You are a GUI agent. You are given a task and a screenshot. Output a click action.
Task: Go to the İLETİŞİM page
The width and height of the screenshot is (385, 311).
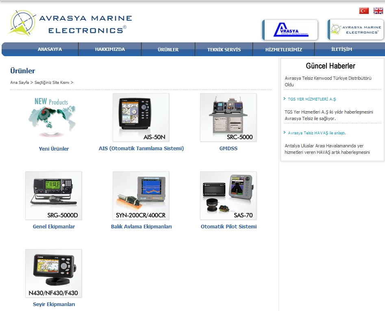[x=341, y=49]
